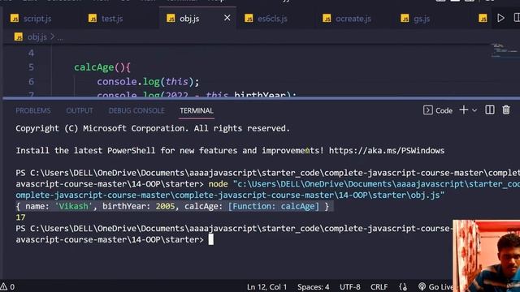
Task: Switch to the ocreate.js tab
Action: click(x=353, y=19)
